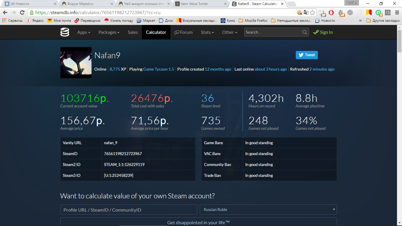The height and width of the screenshot is (226, 402).
Task: Click the search magnifier icon
Action: [305, 32]
